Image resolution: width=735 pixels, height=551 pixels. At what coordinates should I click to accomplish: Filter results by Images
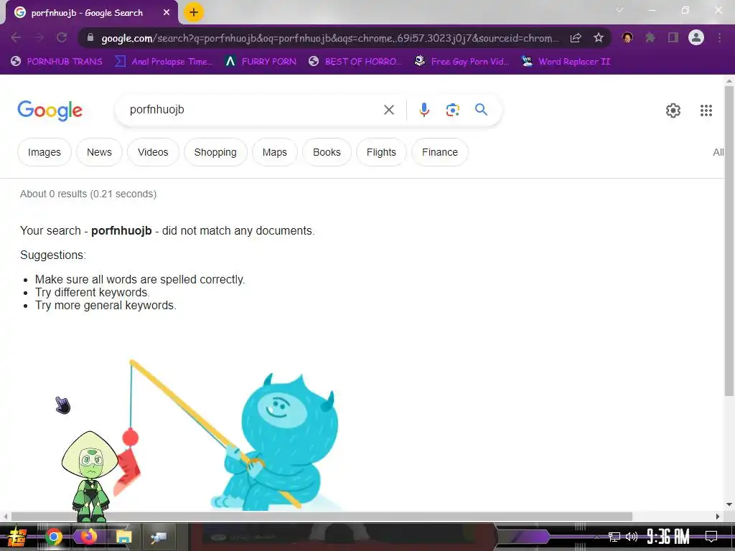click(x=45, y=152)
